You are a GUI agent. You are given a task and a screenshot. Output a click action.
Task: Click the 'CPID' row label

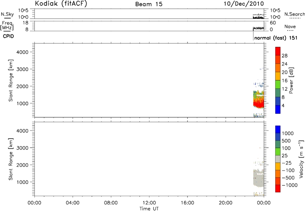pyautogui.click(x=8, y=36)
